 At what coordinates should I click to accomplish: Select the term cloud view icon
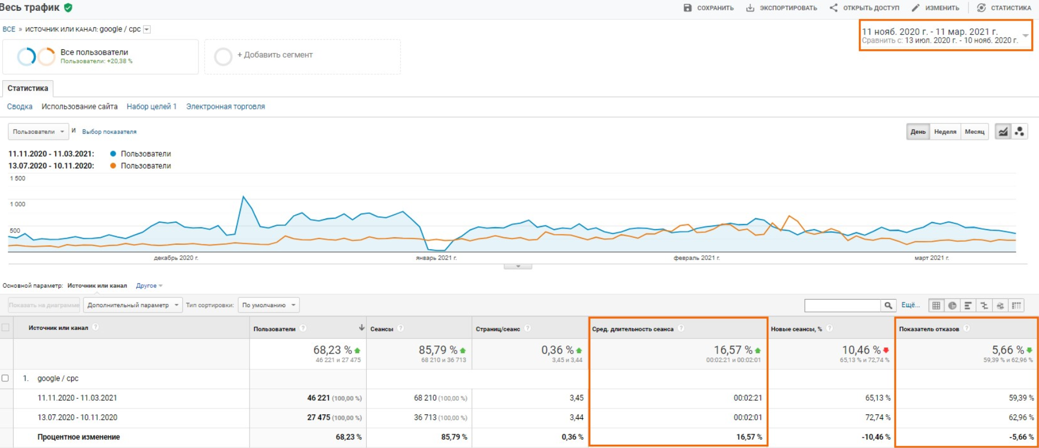(1000, 306)
